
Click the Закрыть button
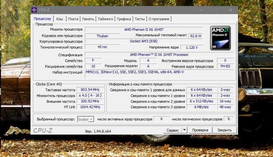click(x=224, y=130)
